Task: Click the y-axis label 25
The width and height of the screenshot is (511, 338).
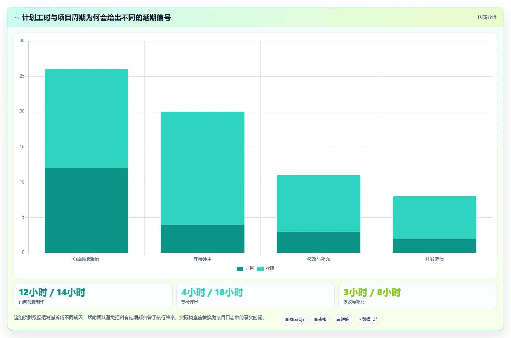Action: 22,76
